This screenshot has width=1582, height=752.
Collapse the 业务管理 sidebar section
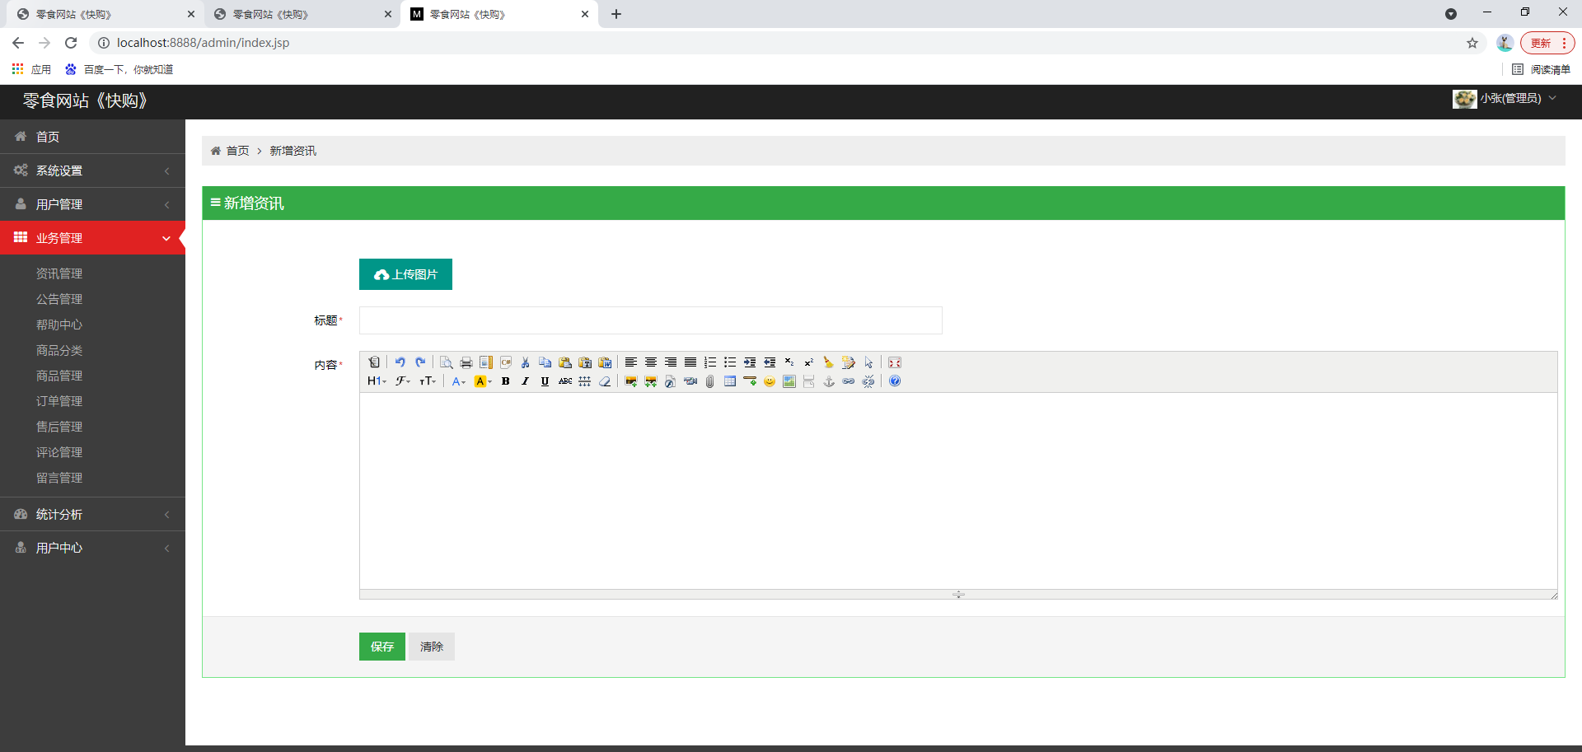pyautogui.click(x=92, y=238)
